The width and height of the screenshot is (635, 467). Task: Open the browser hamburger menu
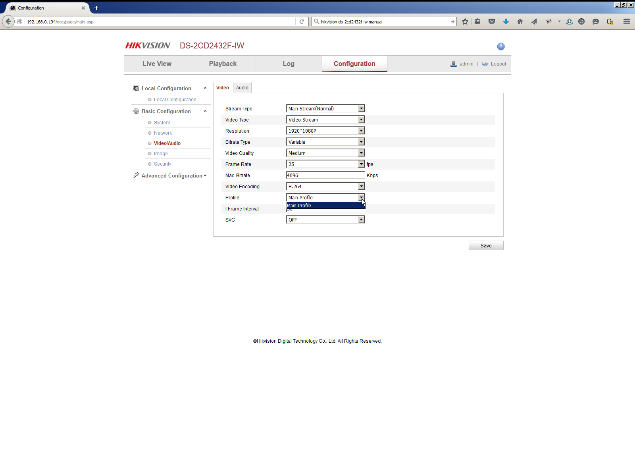pyautogui.click(x=627, y=22)
